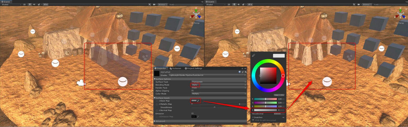Click the eyedropper next to Base Map swatch
The width and height of the screenshot is (408, 127).
tap(198, 101)
